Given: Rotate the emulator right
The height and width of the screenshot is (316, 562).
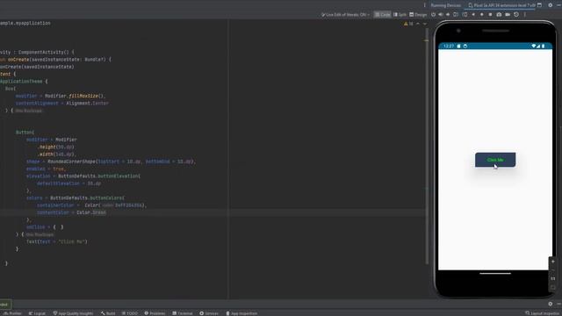Looking at the screenshot, I should coord(465,15).
